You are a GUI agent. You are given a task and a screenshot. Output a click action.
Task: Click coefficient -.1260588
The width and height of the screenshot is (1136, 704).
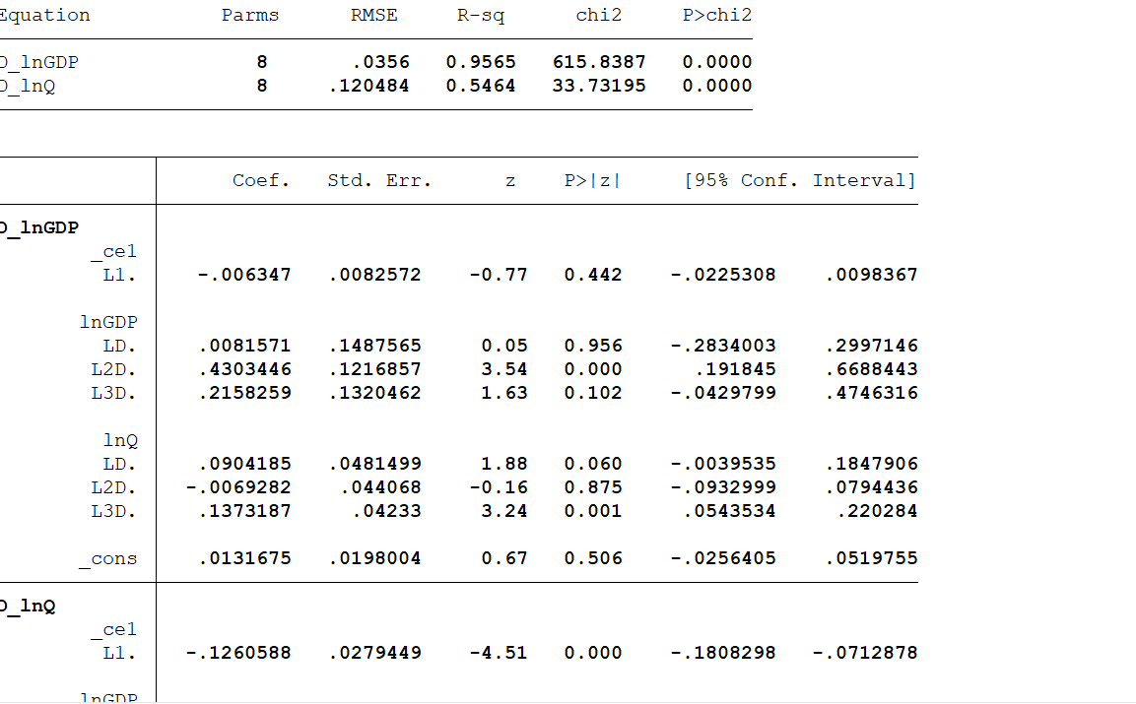coord(238,653)
